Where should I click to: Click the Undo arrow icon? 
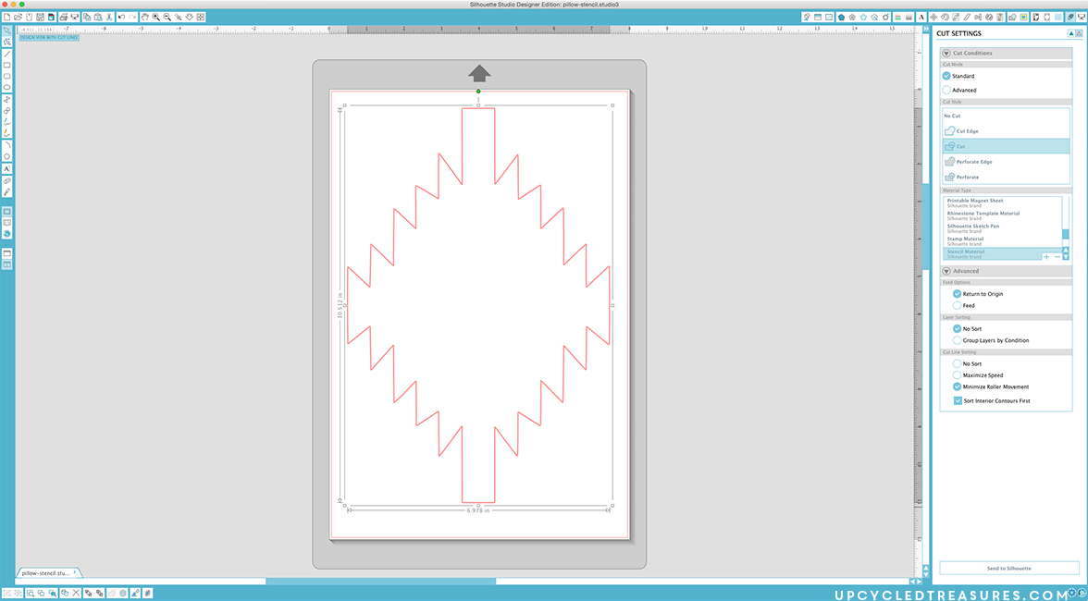121,17
